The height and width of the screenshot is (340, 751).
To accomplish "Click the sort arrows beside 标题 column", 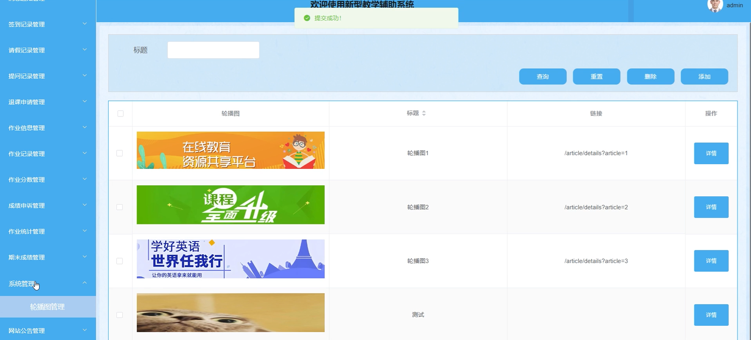I will [x=424, y=113].
